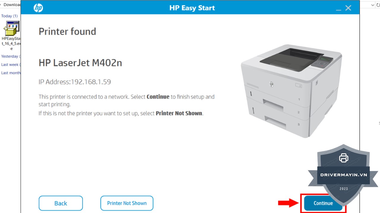The image size is (380, 213).
Task: Collapse the Today (1) file group
Action: pos(9,16)
